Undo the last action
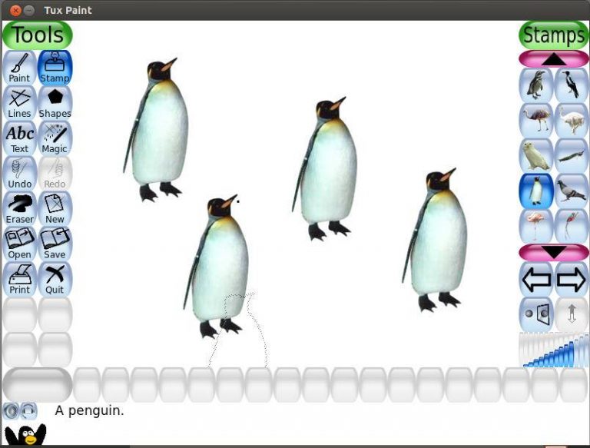This screenshot has width=590, height=448. coord(19,174)
